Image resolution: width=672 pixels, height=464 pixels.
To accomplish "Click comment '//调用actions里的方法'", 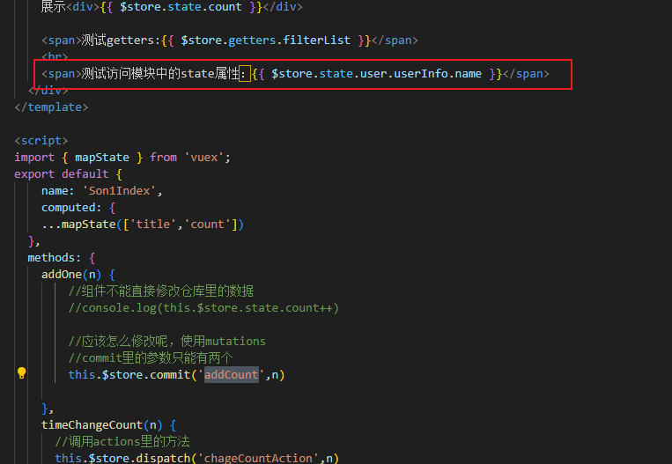I will click(122, 442).
